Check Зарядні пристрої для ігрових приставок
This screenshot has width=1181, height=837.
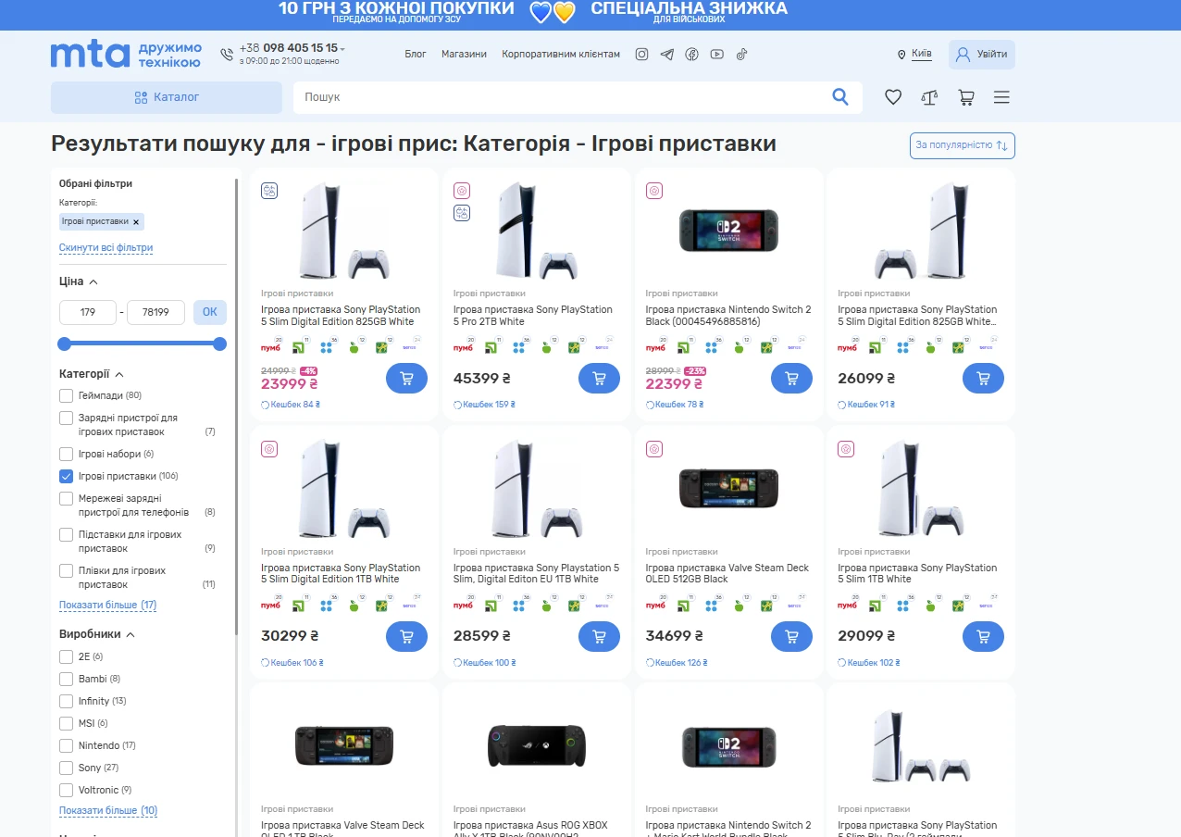click(66, 418)
